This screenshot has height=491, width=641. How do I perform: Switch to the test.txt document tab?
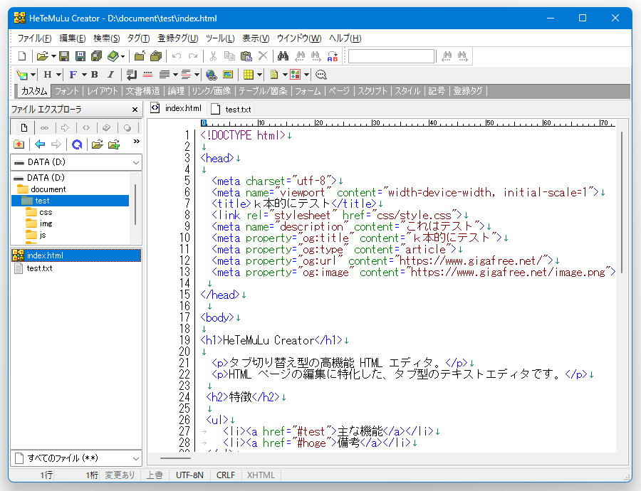pos(231,109)
